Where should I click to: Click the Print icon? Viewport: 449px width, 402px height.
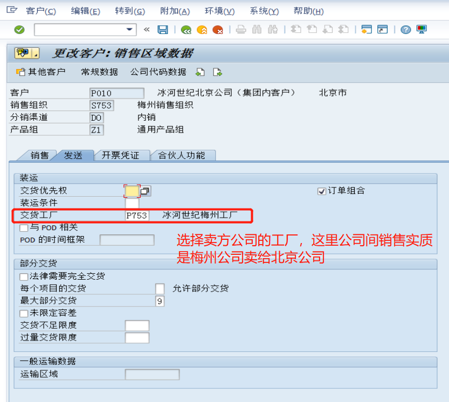241,30
